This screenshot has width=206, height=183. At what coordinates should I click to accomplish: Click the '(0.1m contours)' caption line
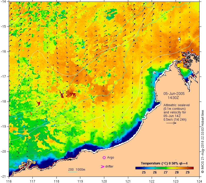175,109
